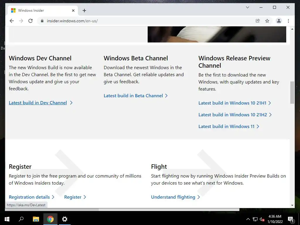Open a new tab with the plus button

click(x=84, y=11)
